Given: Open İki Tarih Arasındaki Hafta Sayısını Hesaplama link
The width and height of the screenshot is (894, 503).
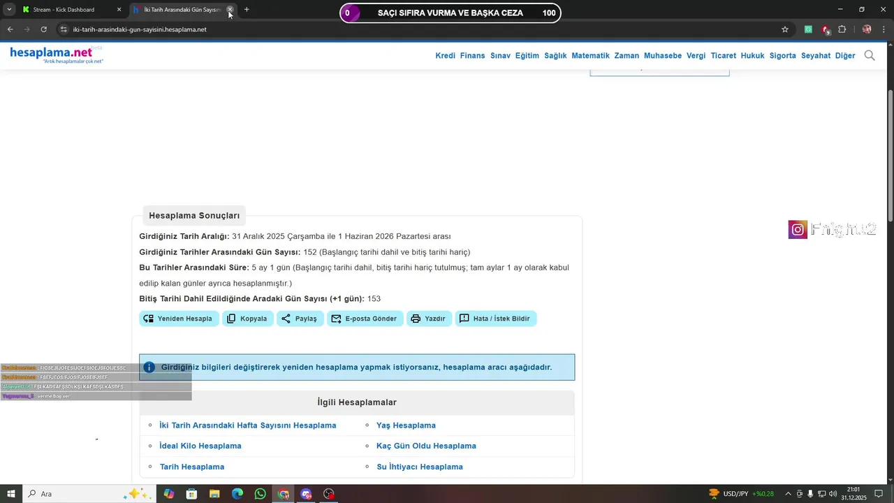Looking at the screenshot, I should coord(248,425).
